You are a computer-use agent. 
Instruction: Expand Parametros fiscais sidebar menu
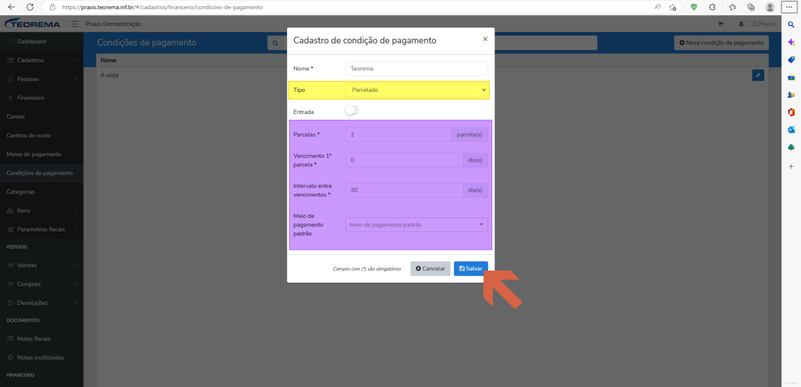pyautogui.click(x=42, y=230)
